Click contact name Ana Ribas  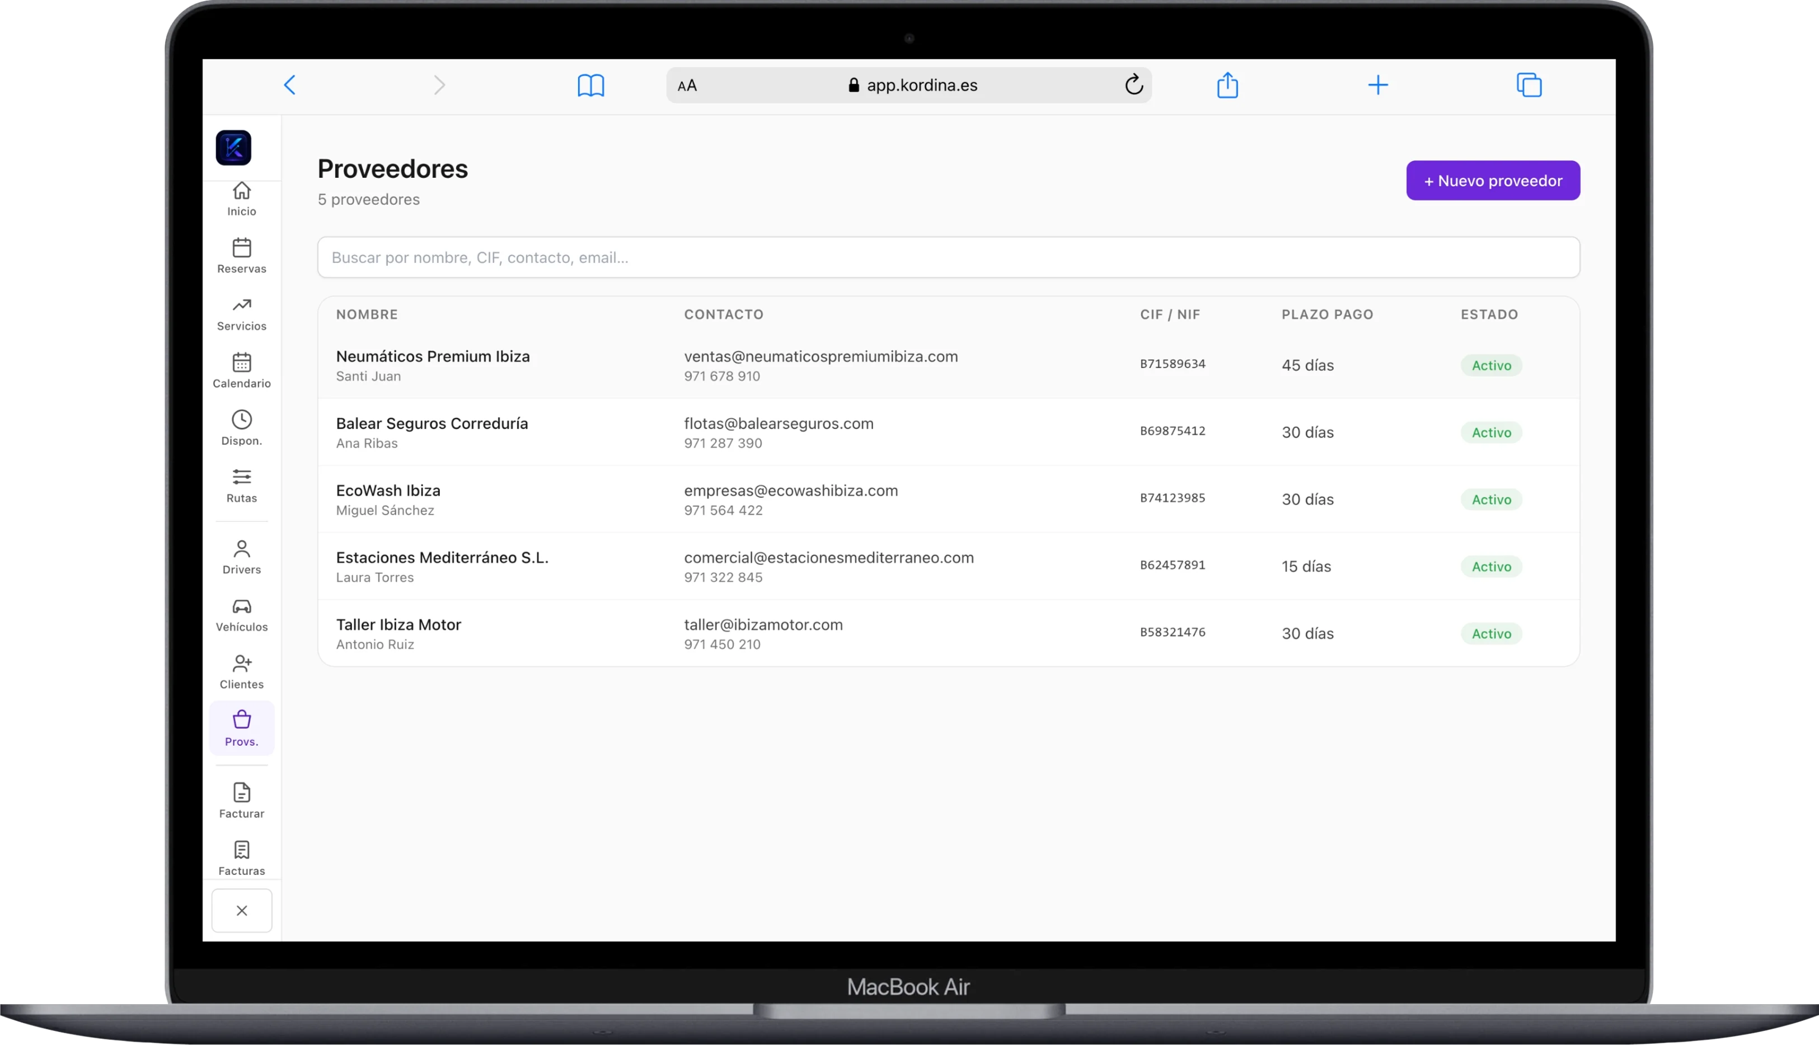367,444
